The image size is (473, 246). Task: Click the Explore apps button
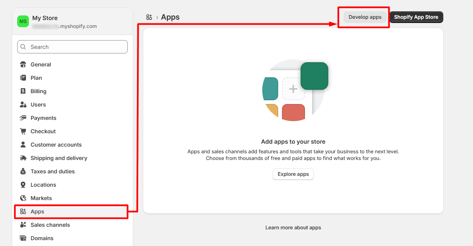pyautogui.click(x=293, y=174)
